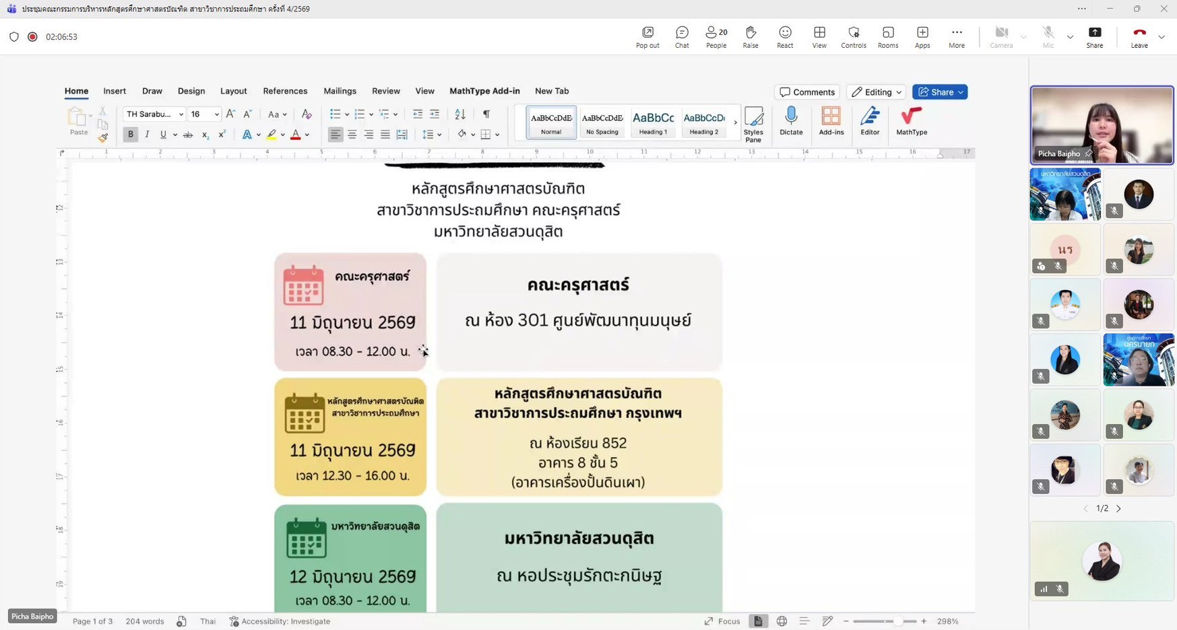Apply the red font color
The image size is (1177, 630).
tap(295, 135)
